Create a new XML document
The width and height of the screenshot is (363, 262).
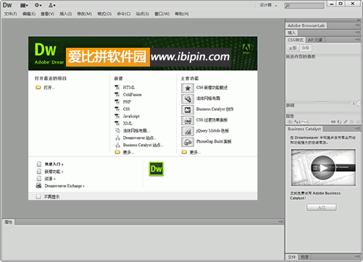128,123
